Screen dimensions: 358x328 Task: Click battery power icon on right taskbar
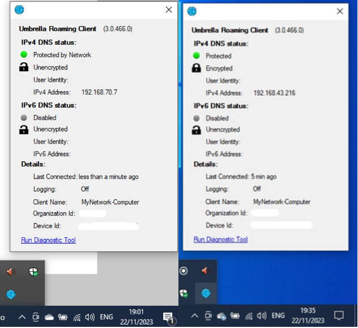pos(235,316)
